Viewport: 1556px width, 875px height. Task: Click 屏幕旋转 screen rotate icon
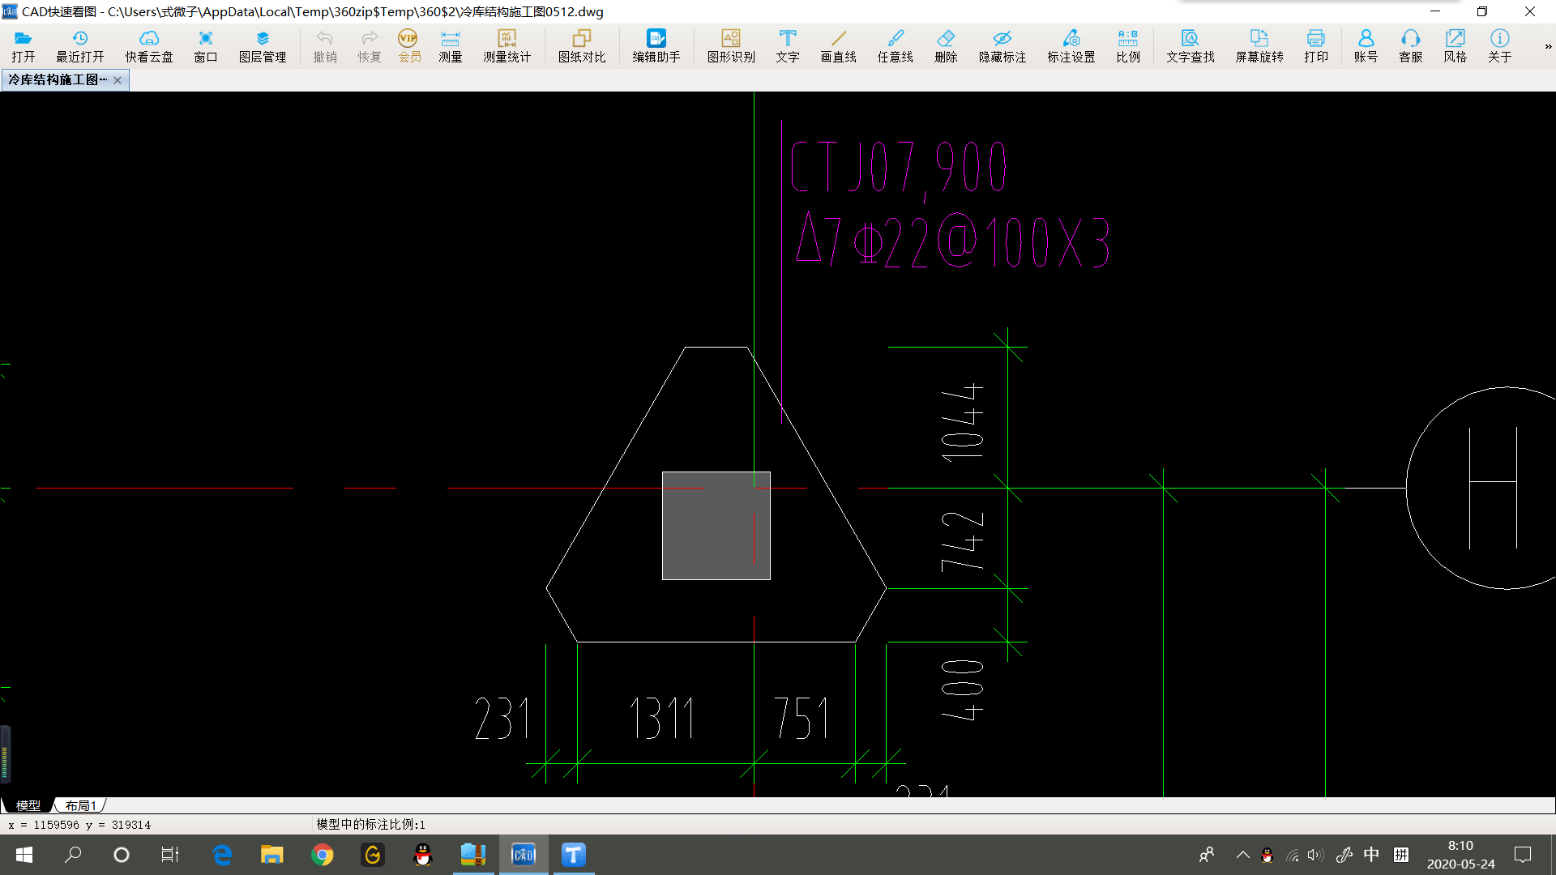1259,46
